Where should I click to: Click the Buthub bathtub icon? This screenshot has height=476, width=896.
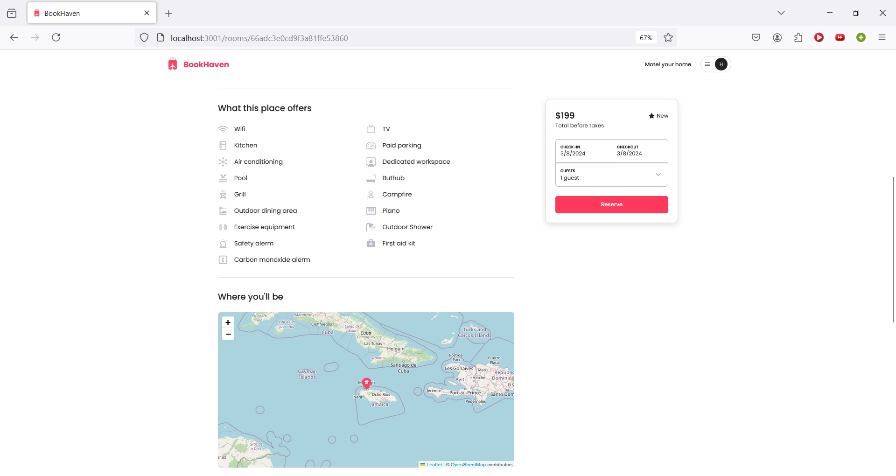[x=371, y=178]
